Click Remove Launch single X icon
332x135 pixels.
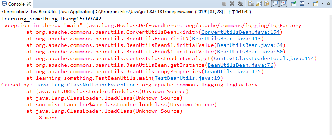click(232, 3)
